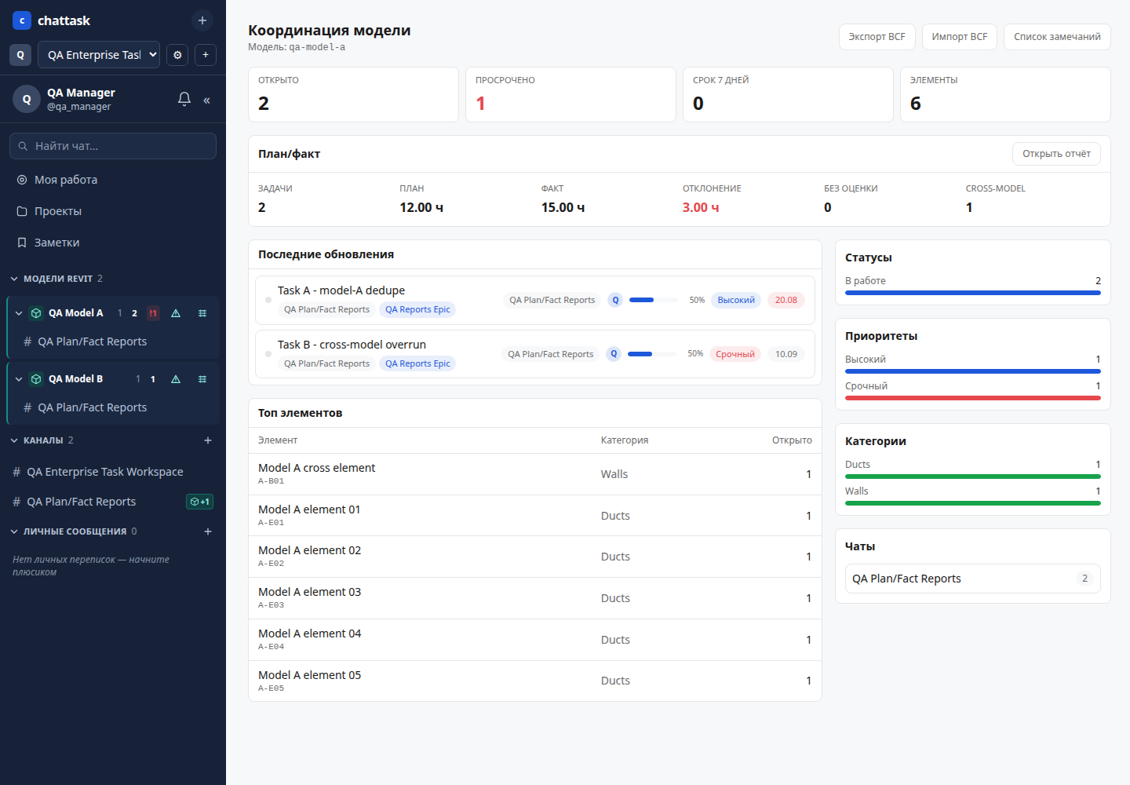The height and width of the screenshot is (785, 1130).
Task: Click the model +1 badge on QA Plan/Fact Reports channel
Action: click(x=200, y=502)
